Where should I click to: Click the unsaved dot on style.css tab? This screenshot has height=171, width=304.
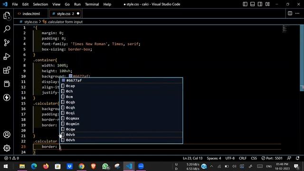tap(78, 14)
